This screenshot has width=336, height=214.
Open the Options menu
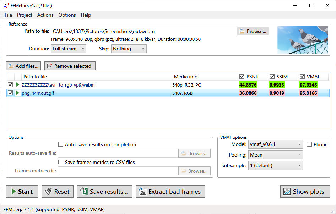tap(67, 15)
